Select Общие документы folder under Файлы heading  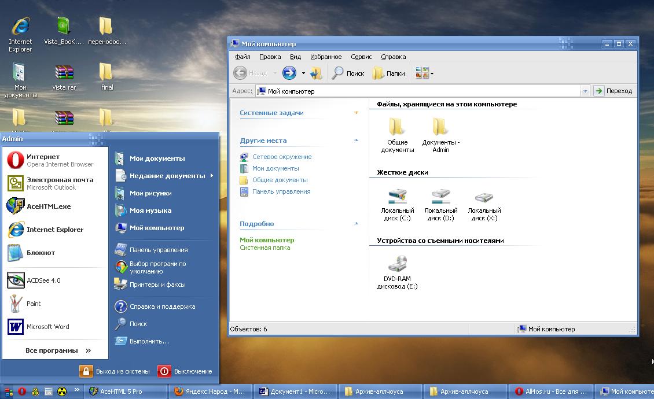click(398, 135)
